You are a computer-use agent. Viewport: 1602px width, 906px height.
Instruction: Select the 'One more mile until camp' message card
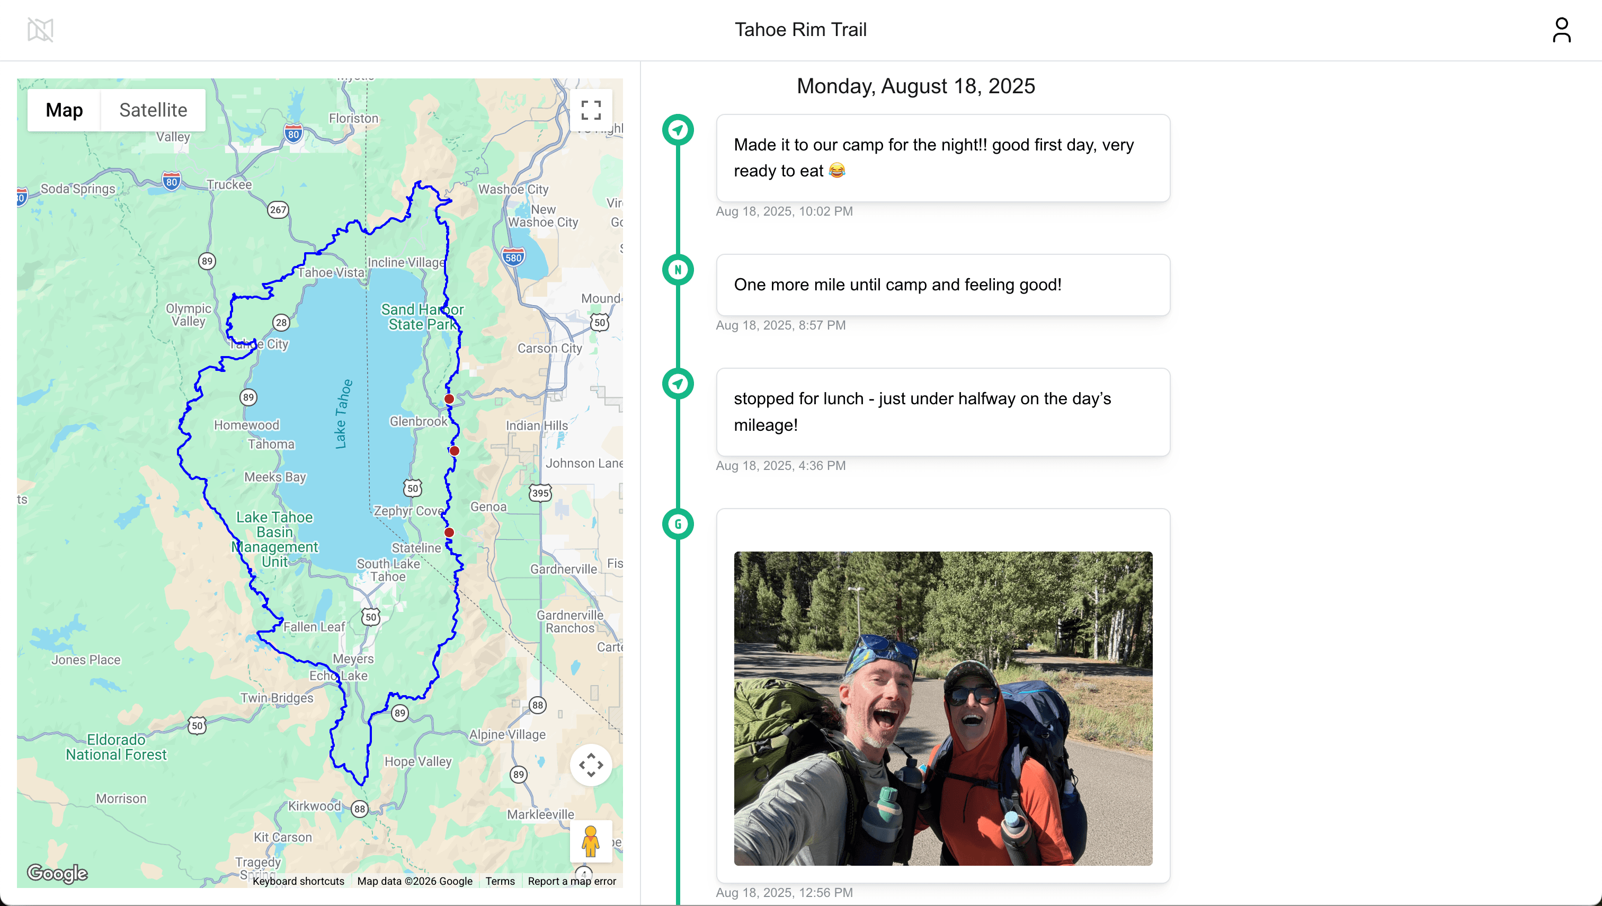(943, 285)
